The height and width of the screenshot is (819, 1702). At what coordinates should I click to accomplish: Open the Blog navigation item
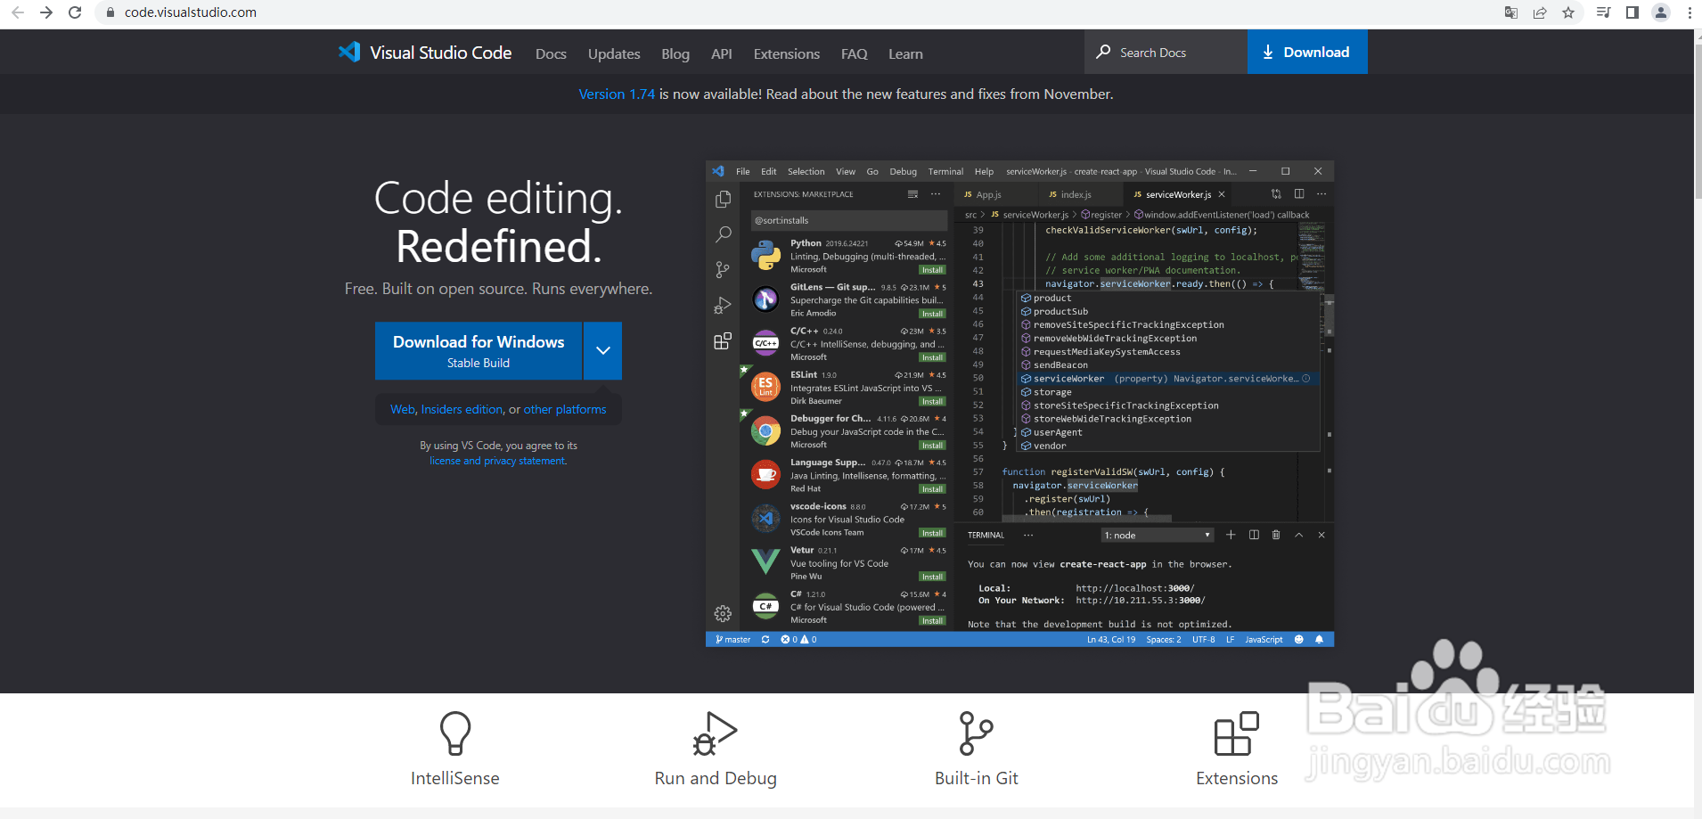pyautogui.click(x=675, y=53)
